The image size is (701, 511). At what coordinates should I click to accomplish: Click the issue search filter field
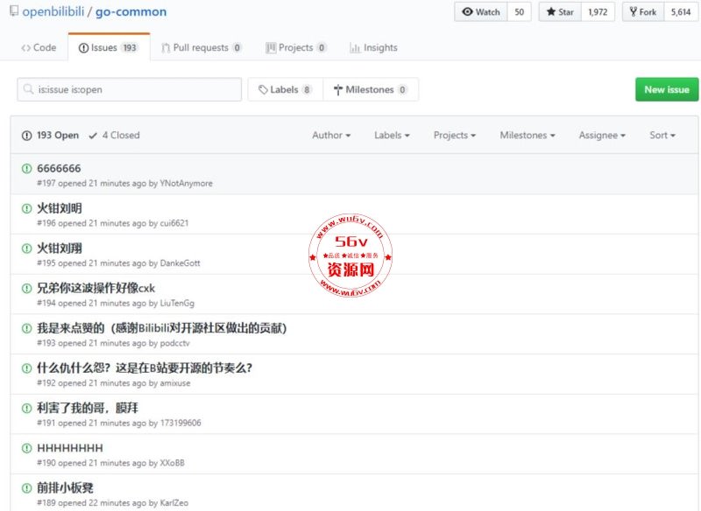point(130,89)
